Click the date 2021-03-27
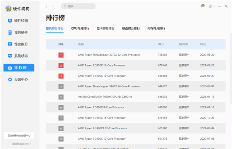232x149 pixels. coord(207,76)
